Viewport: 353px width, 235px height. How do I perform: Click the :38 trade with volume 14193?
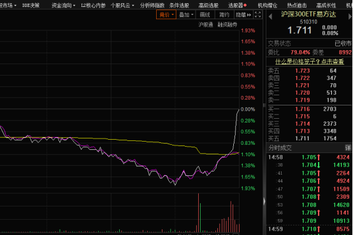pyautogui.click(x=309, y=165)
